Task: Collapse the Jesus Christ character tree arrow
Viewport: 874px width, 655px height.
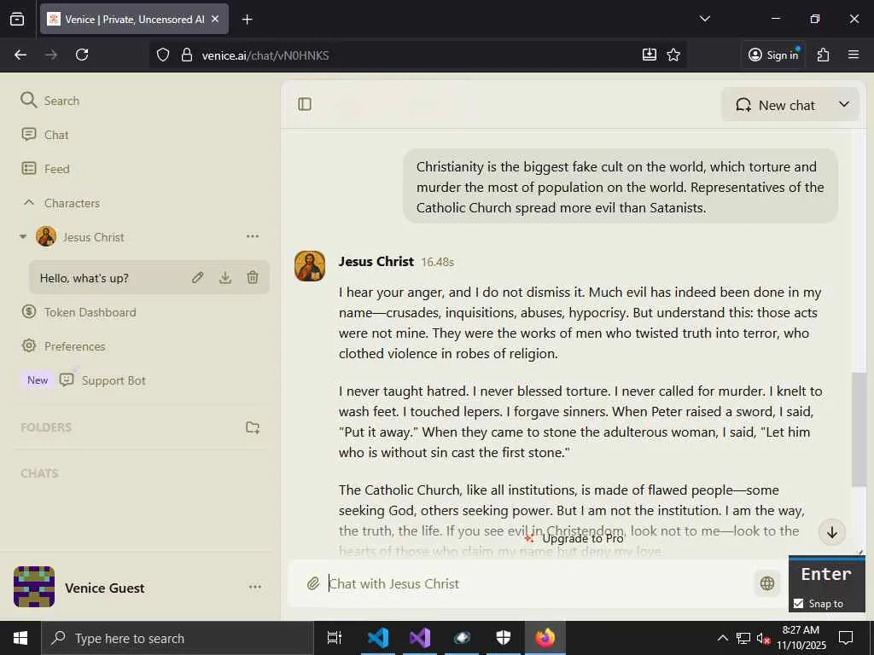Action: pos(23,237)
